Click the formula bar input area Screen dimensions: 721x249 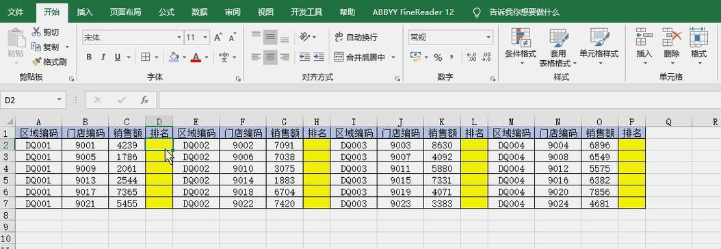click(439, 100)
